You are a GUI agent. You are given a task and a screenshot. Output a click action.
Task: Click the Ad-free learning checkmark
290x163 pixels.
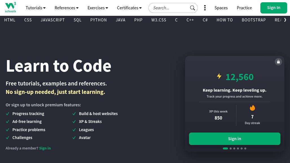pyautogui.click(x=8, y=122)
